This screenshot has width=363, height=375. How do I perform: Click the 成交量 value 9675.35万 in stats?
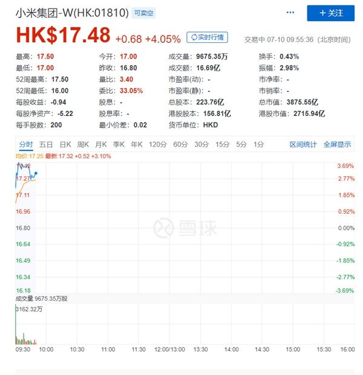pyautogui.click(x=212, y=57)
